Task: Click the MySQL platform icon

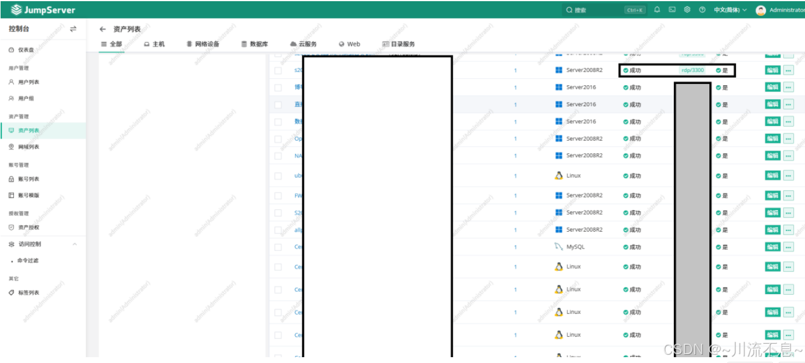Action: pyautogui.click(x=558, y=247)
